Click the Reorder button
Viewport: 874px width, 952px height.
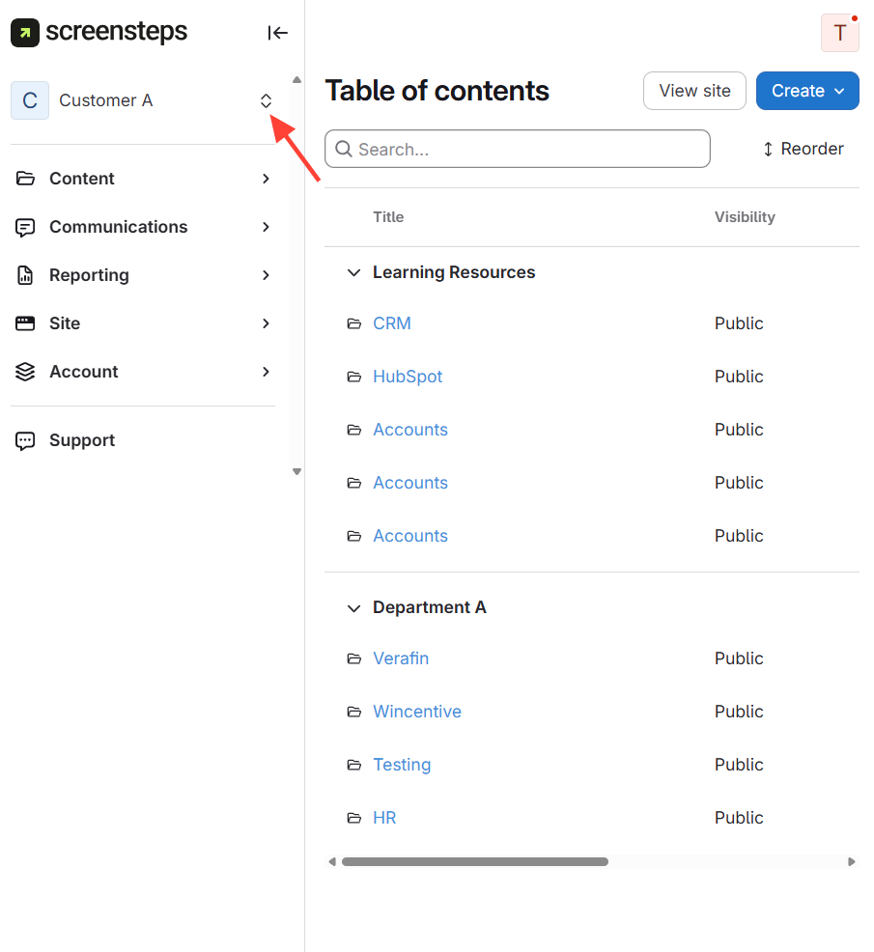pyautogui.click(x=804, y=149)
